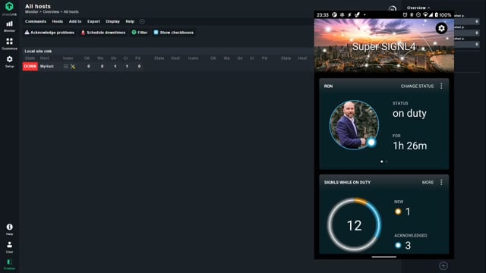Tap the 1h 26m duty duration
The height and width of the screenshot is (273, 486).
[x=410, y=146]
